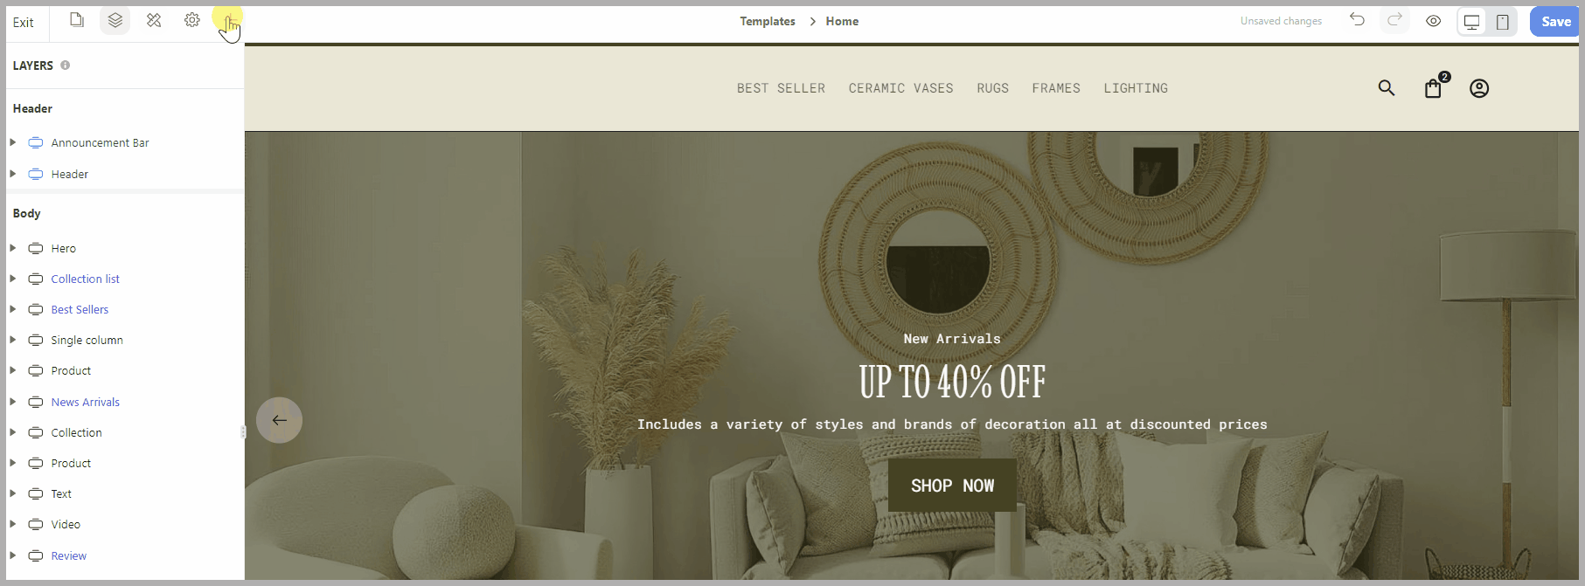
Task: Open the settings gear icon
Action: (192, 20)
